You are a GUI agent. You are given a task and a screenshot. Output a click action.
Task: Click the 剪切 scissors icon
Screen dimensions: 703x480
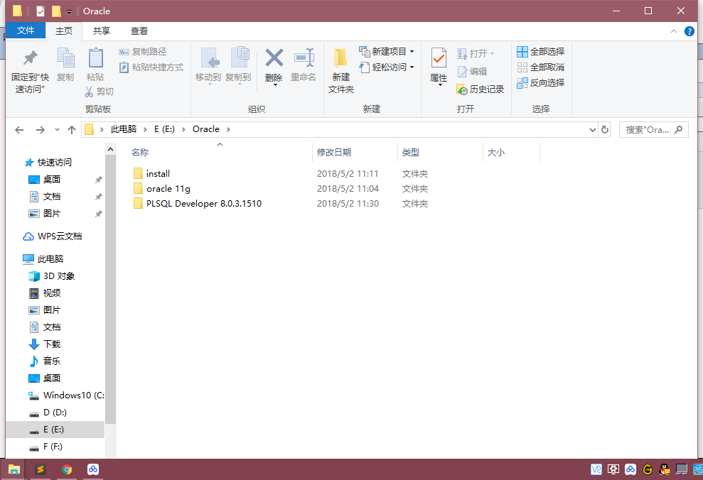pos(89,92)
